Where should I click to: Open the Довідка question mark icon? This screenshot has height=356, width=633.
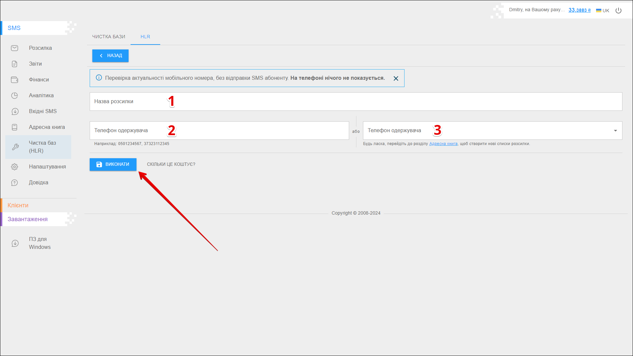pos(15,183)
